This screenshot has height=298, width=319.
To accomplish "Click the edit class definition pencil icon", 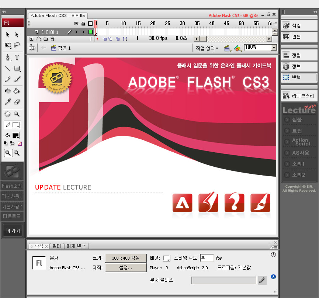I will (262, 280).
